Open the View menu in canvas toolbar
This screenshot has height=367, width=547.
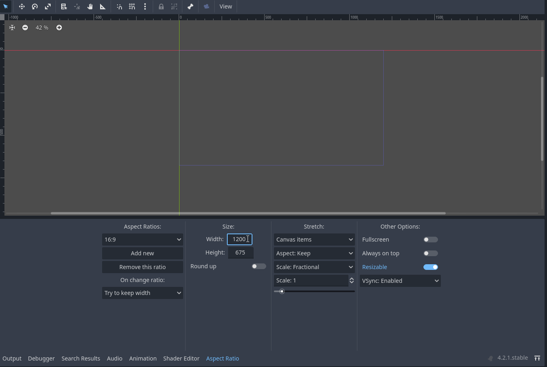point(226,6)
